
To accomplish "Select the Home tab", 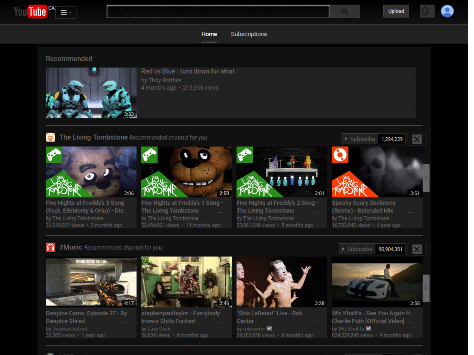I will point(209,34).
